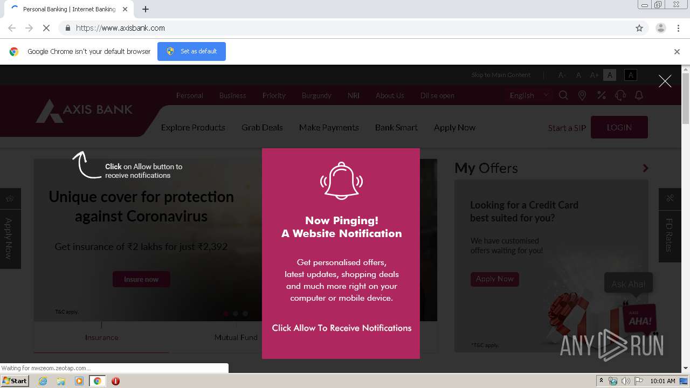Go back using browser back arrow

tap(12, 28)
